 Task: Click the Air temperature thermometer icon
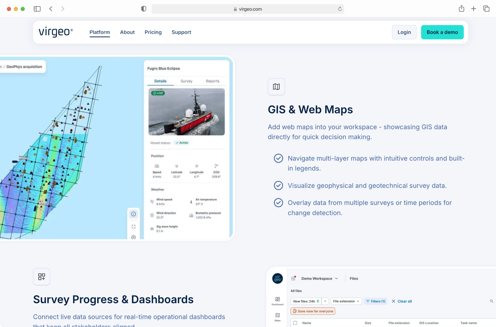(x=191, y=202)
